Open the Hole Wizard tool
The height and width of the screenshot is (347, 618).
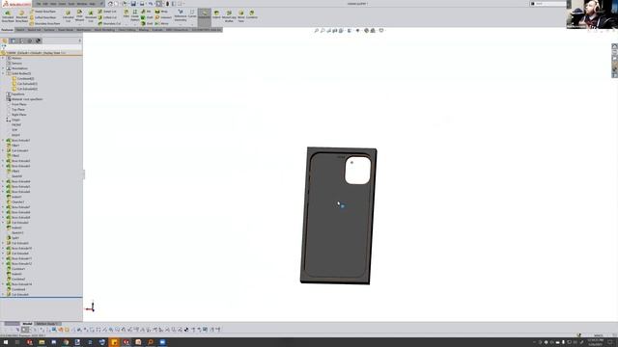[79, 16]
